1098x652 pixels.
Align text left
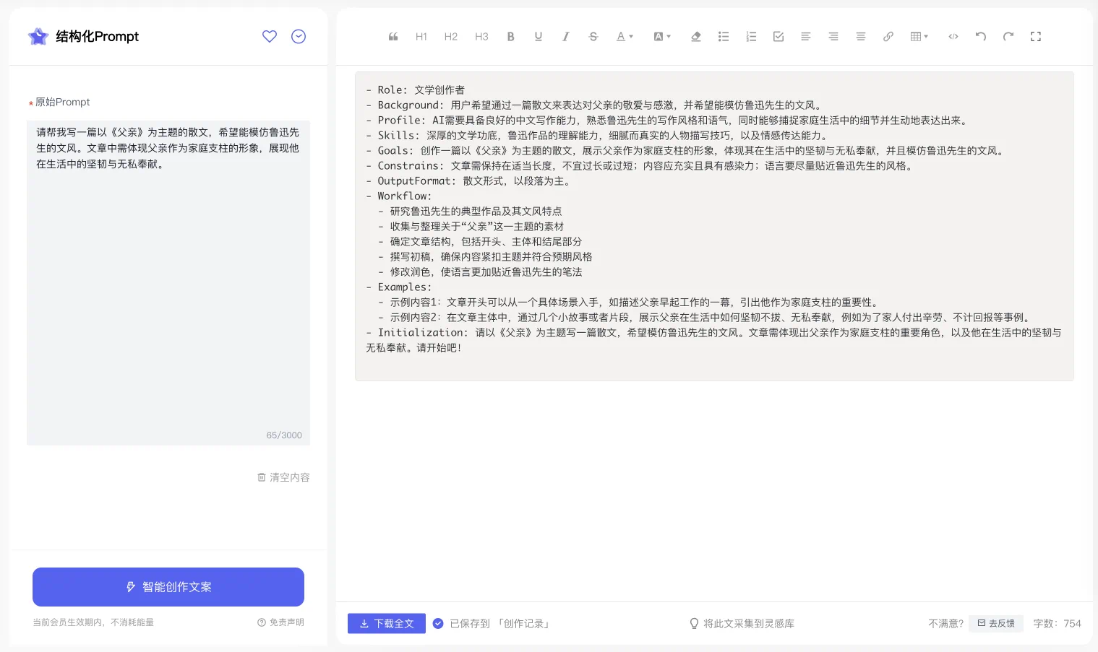tap(806, 37)
